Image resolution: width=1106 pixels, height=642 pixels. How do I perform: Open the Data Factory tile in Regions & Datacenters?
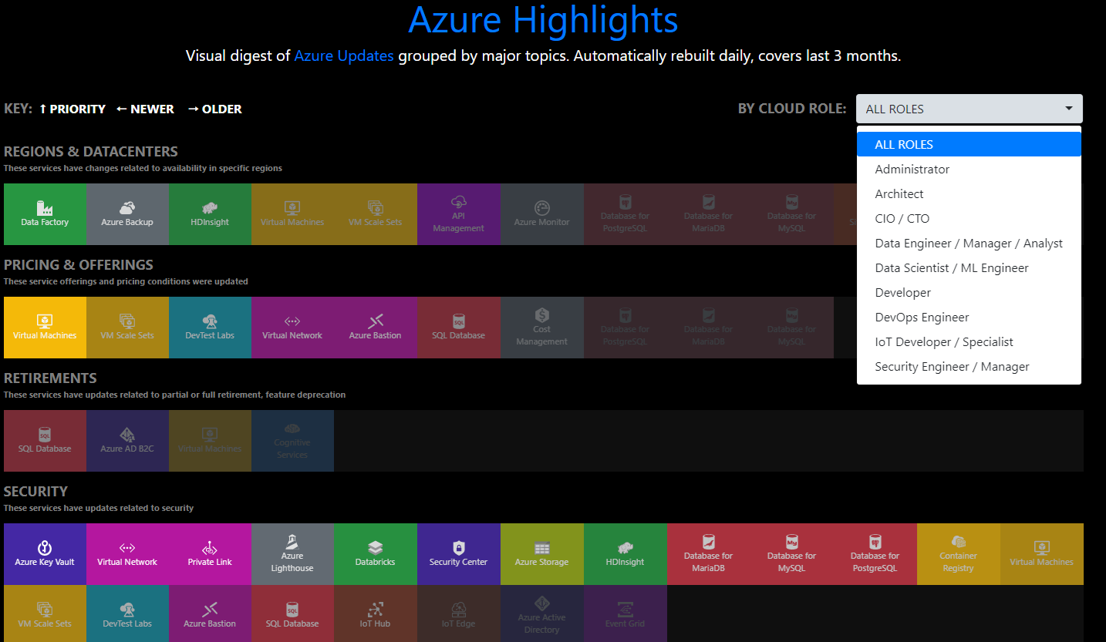[45, 214]
